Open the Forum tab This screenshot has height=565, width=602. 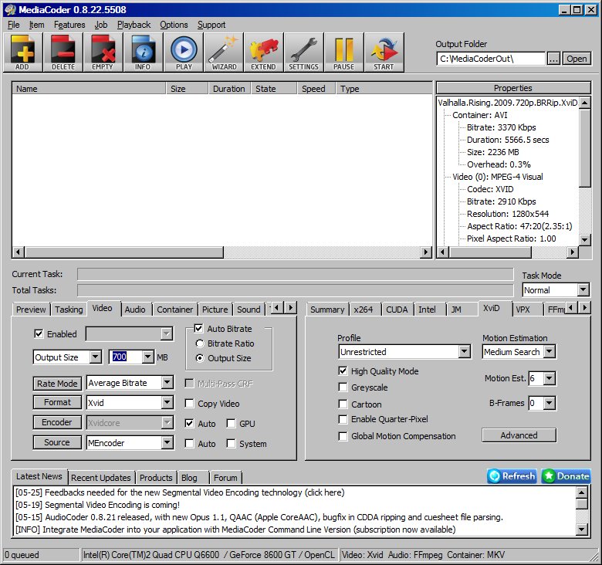click(x=225, y=478)
